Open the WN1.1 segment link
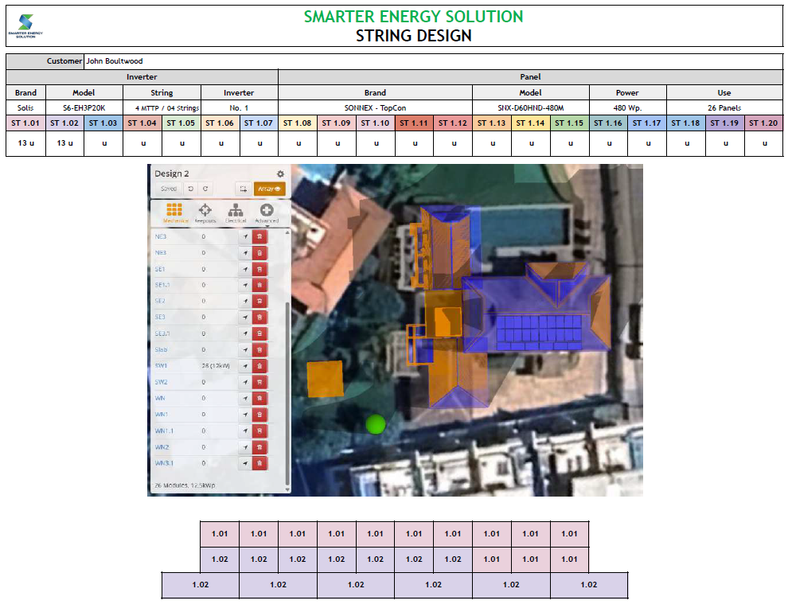Screen dimensions: 792x608 (164, 431)
